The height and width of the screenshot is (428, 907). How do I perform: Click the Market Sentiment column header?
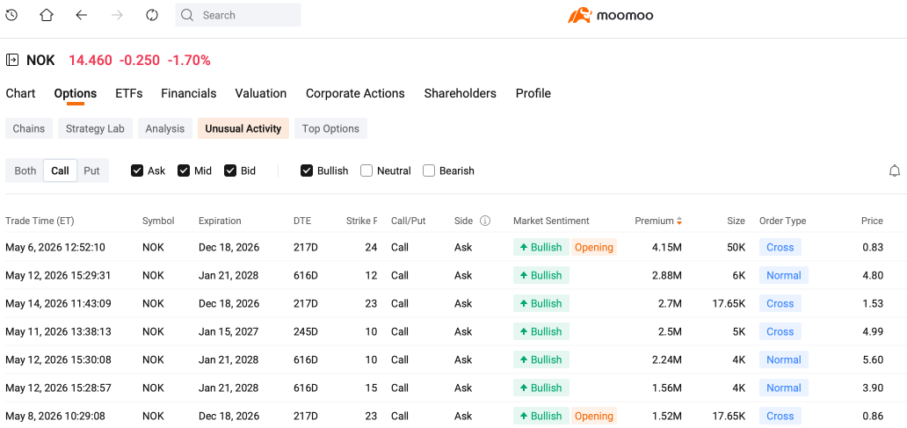point(551,221)
